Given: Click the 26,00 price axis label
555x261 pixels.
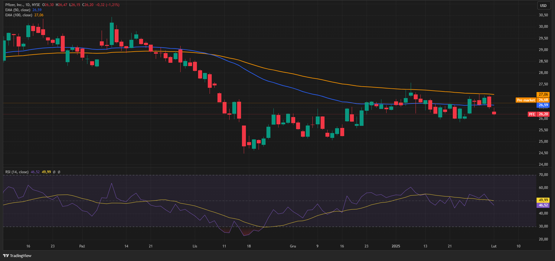Looking at the screenshot, I should click(x=543, y=119).
